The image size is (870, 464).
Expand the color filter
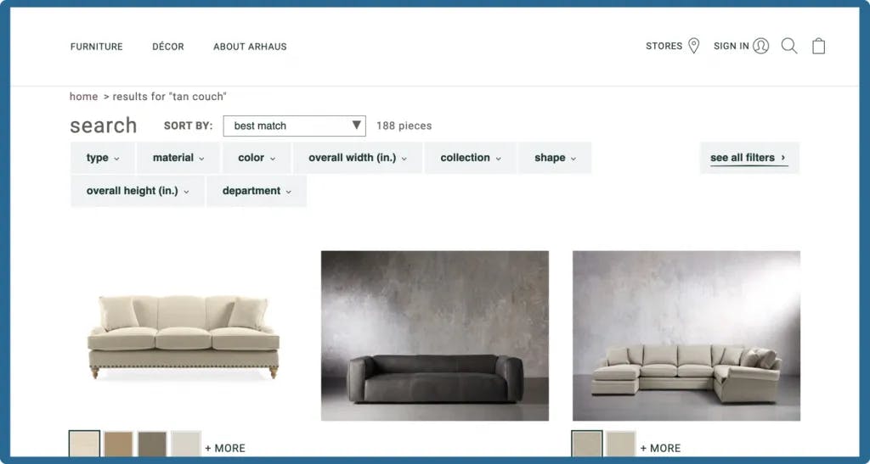click(x=257, y=158)
